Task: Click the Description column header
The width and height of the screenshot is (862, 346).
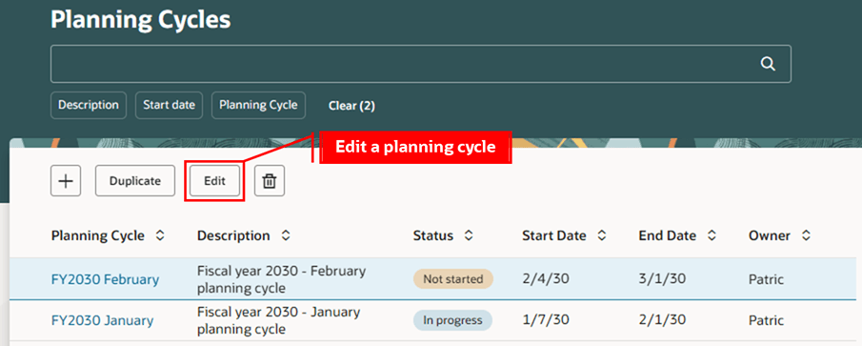Action: 233,236
